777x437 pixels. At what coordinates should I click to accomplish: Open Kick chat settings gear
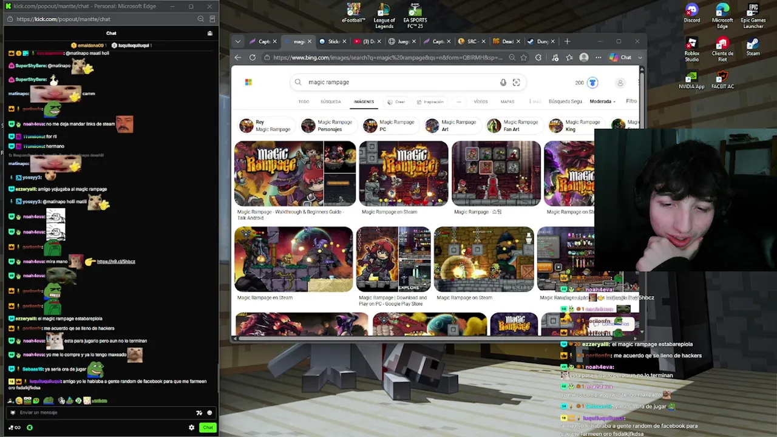point(192,428)
